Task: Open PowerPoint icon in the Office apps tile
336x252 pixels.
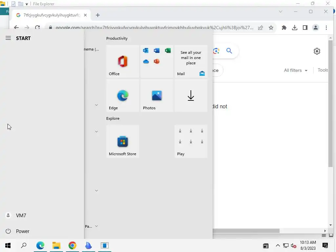Action: coord(157,61)
